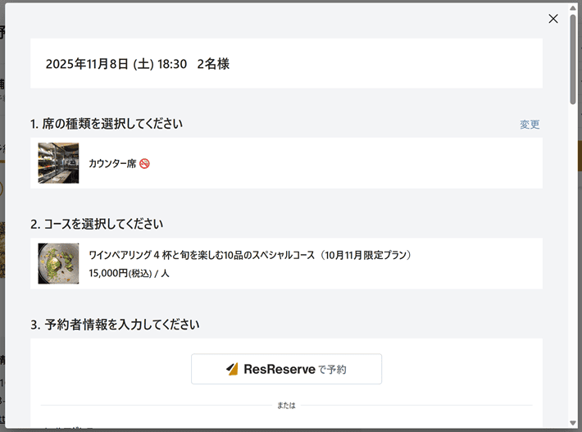The width and height of the screenshot is (582, 432).
Task: Close the reservation dialog with the X
Action: pyautogui.click(x=553, y=19)
